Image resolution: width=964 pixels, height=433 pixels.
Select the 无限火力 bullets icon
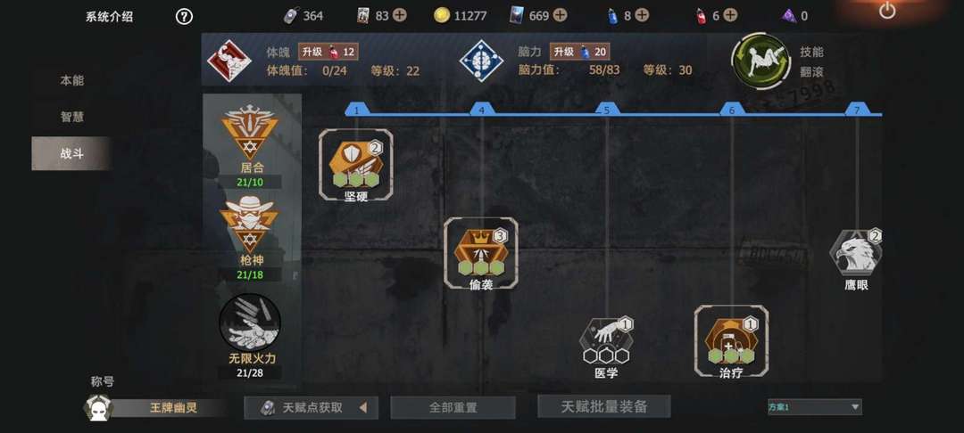tap(250, 323)
